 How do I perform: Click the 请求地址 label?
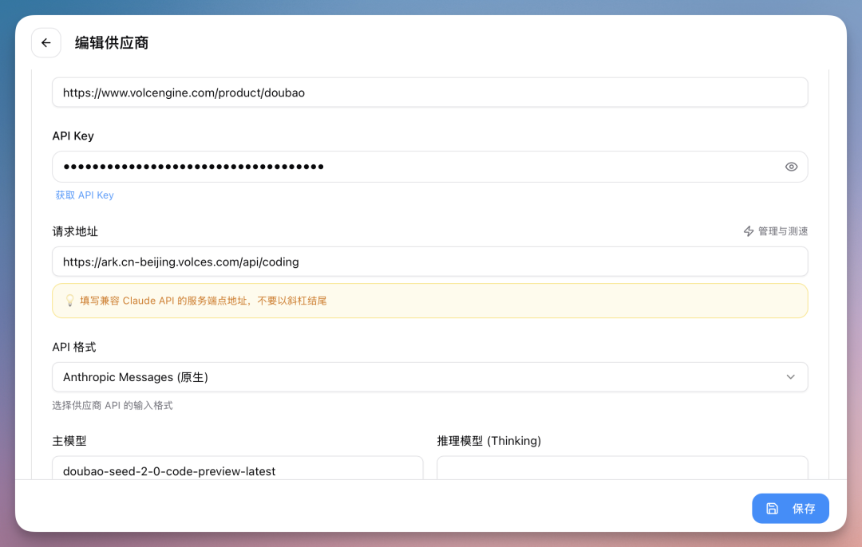(x=75, y=232)
